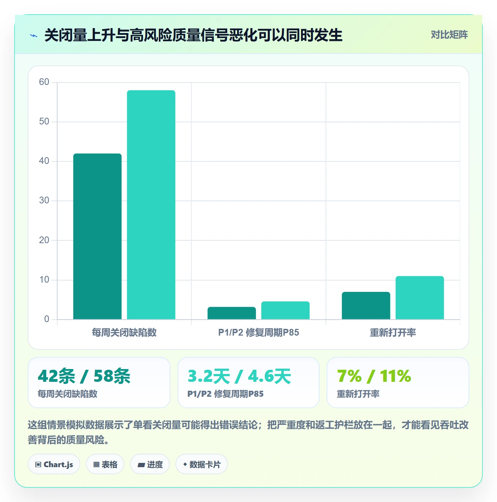Click the 数据卡片 tag chip
497x502 pixels.
pyautogui.click(x=202, y=464)
